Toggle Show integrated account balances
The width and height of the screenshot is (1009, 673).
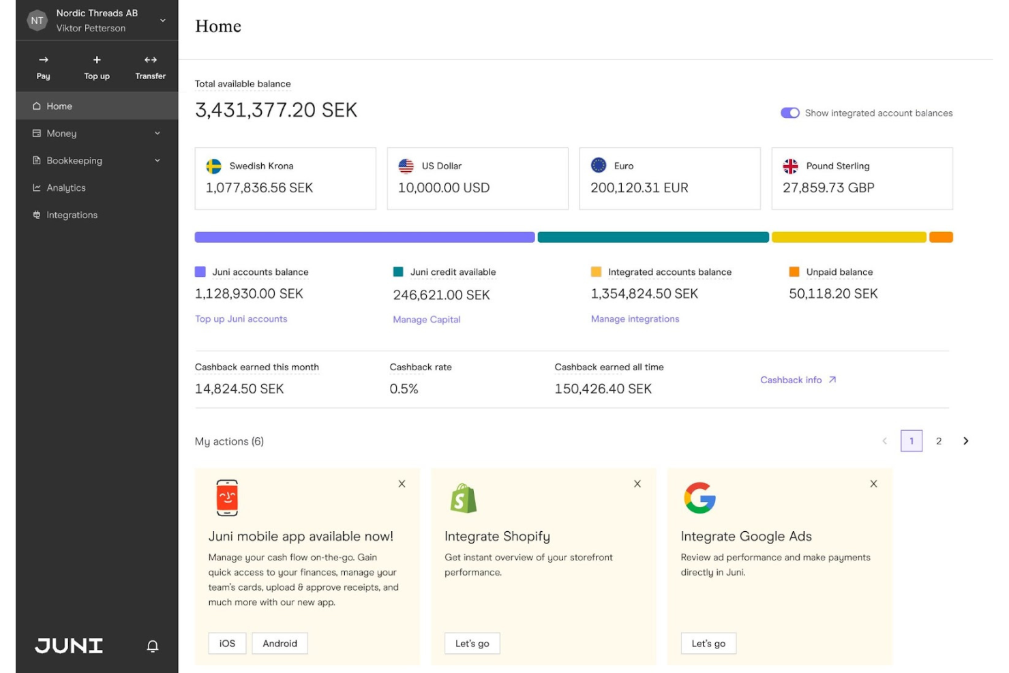(789, 113)
